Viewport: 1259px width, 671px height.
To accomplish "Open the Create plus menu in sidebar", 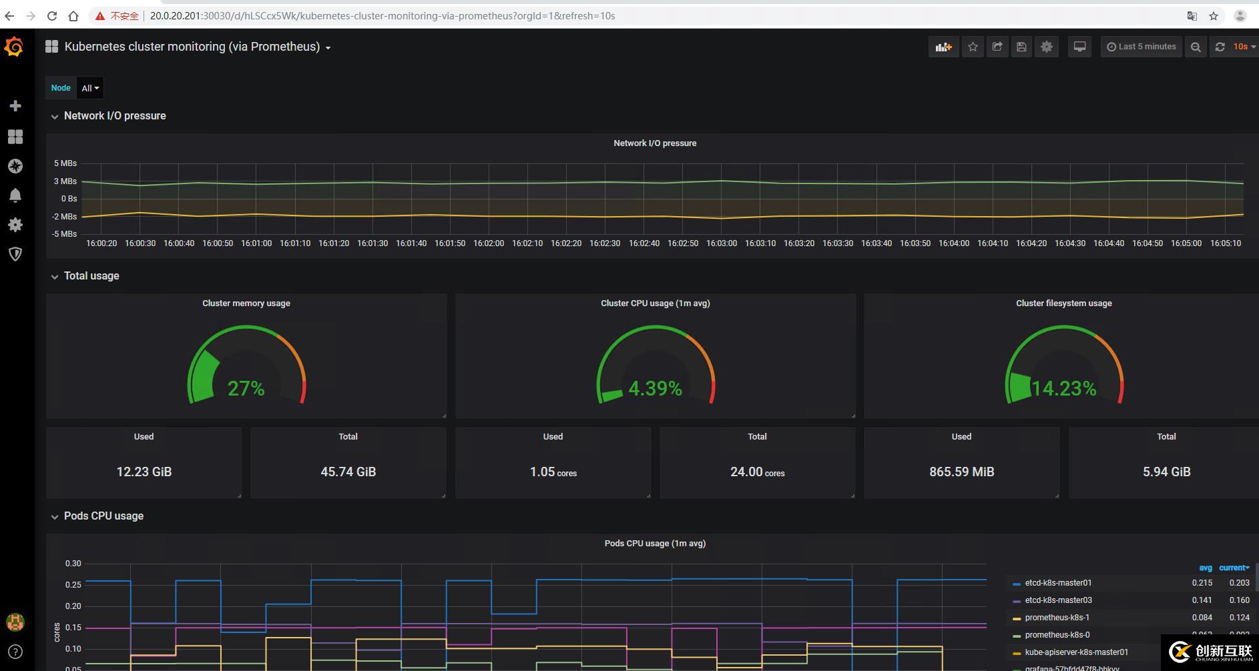I will (x=15, y=106).
